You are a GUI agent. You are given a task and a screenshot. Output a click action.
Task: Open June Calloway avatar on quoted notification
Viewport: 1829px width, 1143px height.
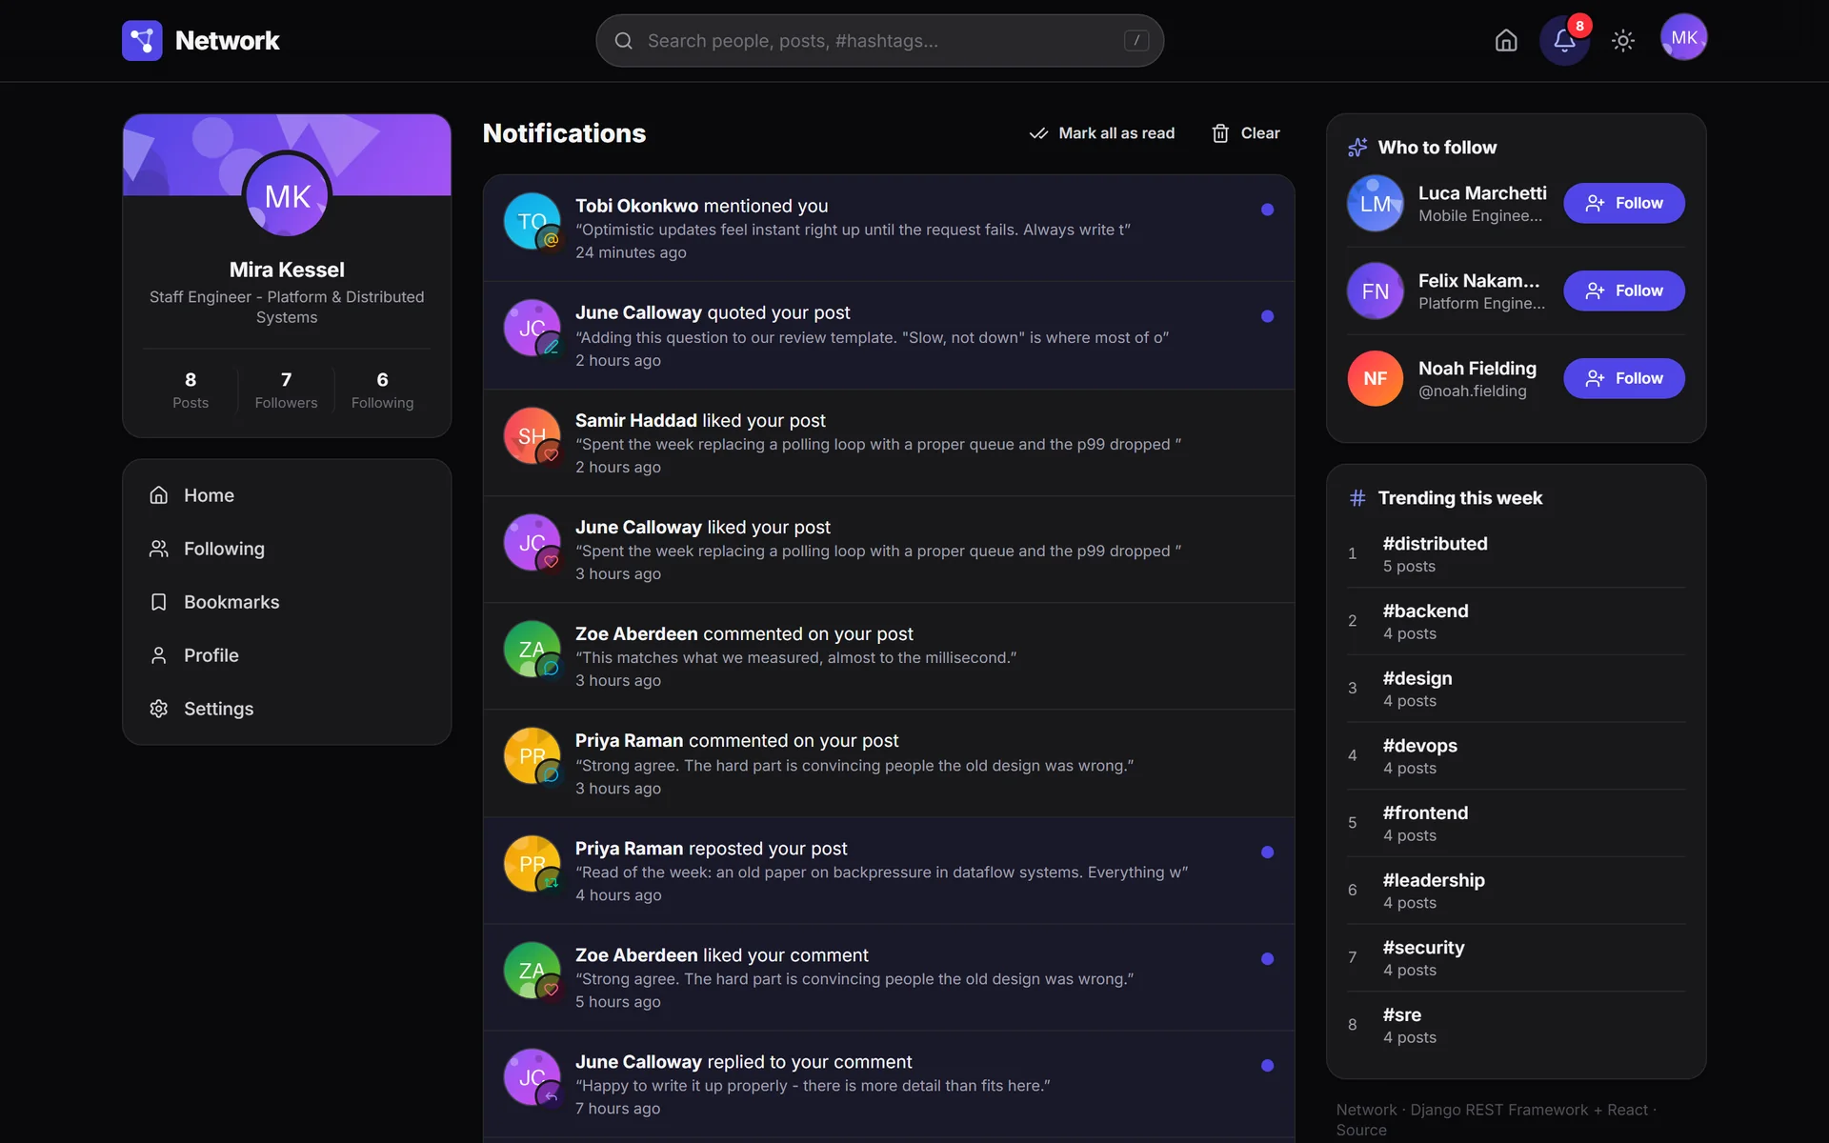532,328
